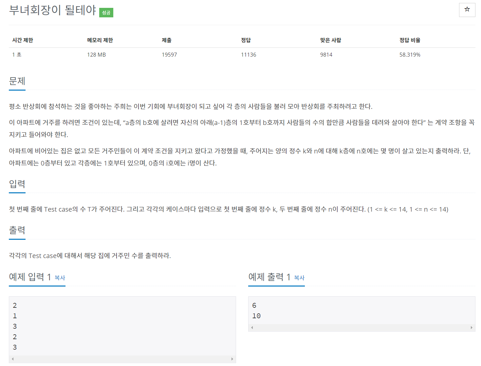Click left arrow of example output scrollbar
Image resolution: width=481 pixels, height=366 pixels.
coord(252,327)
